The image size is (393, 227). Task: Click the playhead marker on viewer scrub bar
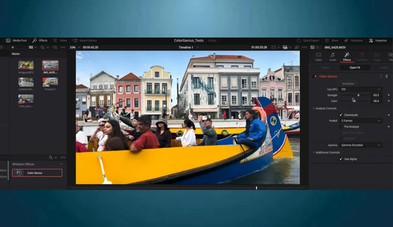click(x=256, y=188)
